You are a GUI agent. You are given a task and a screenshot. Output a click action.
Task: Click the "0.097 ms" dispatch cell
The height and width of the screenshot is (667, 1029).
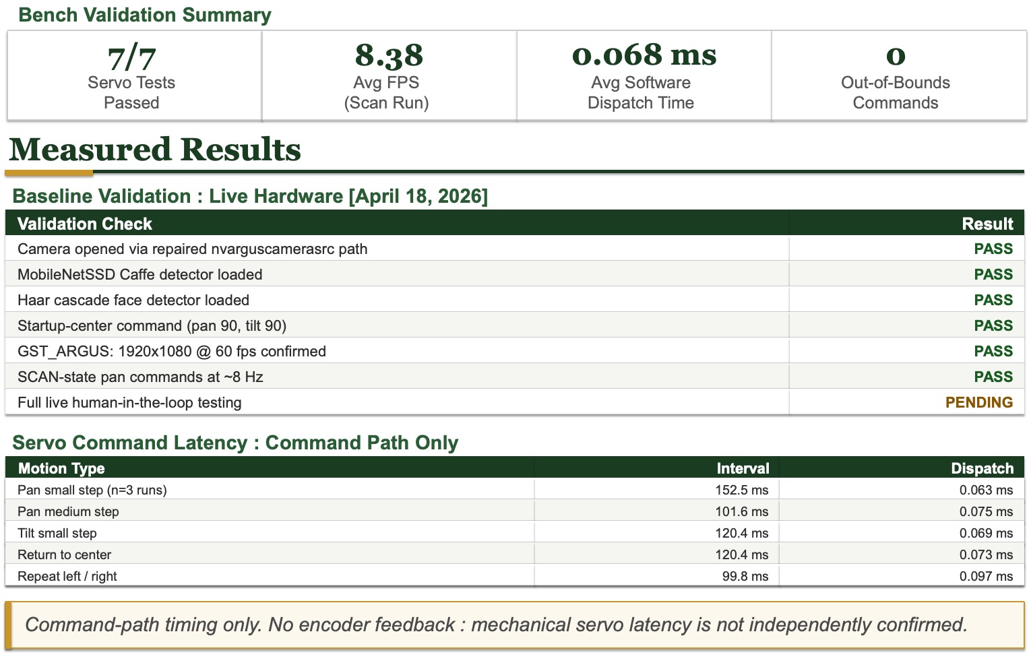(986, 576)
